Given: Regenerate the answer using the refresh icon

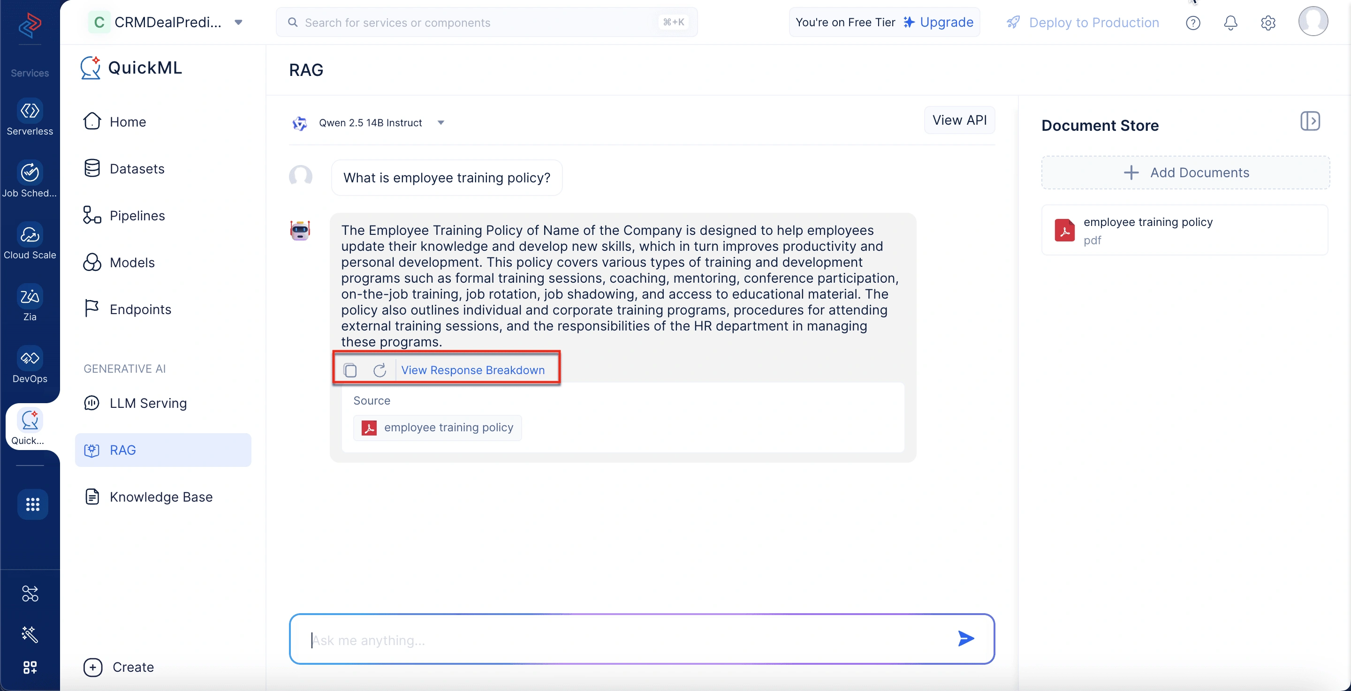Looking at the screenshot, I should click(x=379, y=370).
